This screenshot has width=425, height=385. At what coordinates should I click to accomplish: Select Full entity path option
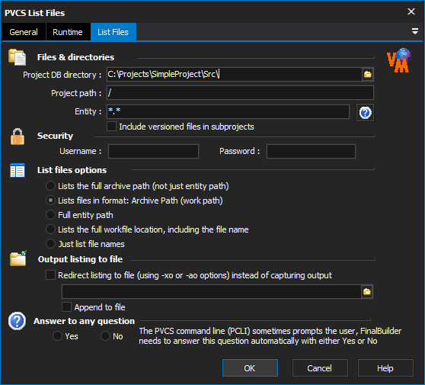click(50, 215)
